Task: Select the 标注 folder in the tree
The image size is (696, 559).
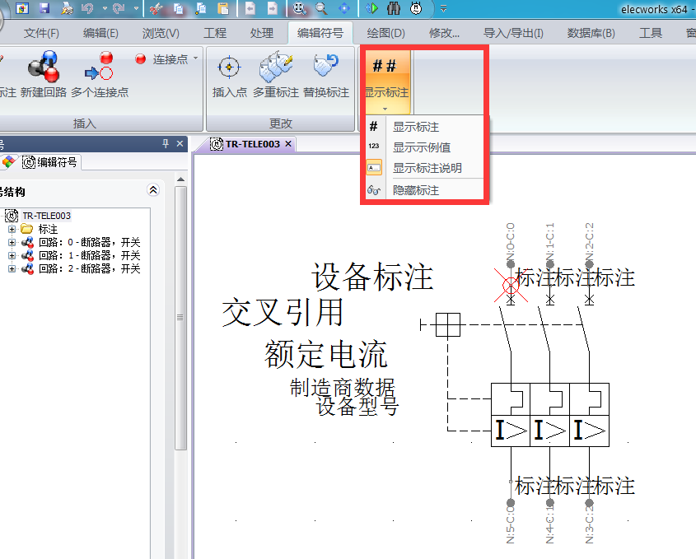Action: (48, 230)
